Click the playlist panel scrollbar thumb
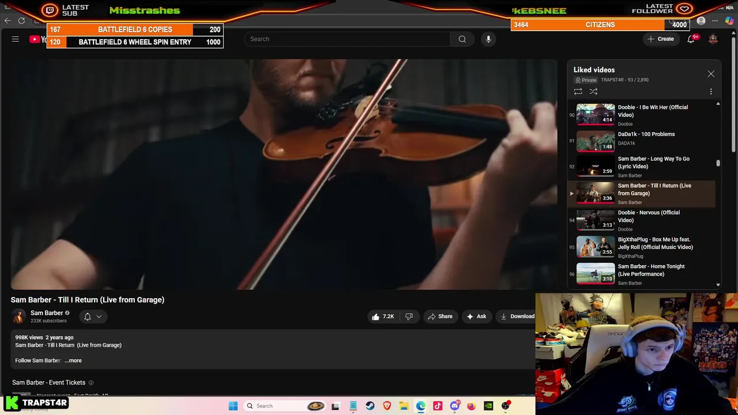 (x=718, y=164)
